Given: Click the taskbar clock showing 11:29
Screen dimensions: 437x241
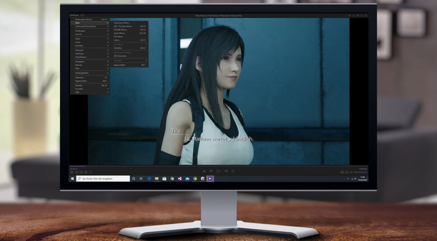Looking at the screenshot, I should 363,179.
